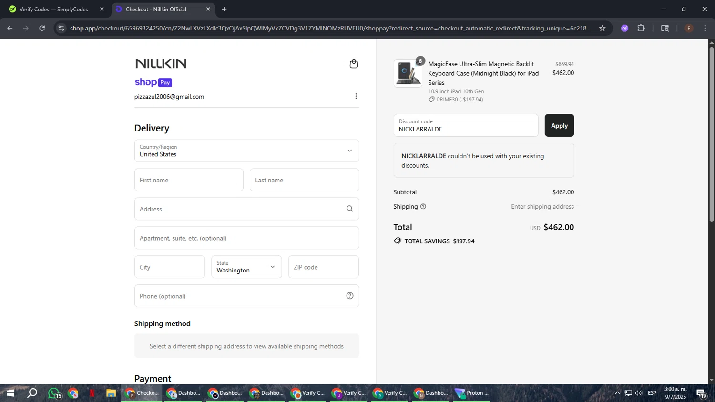Click the phone field help question icon
This screenshot has height=402, width=715.
[350, 296]
